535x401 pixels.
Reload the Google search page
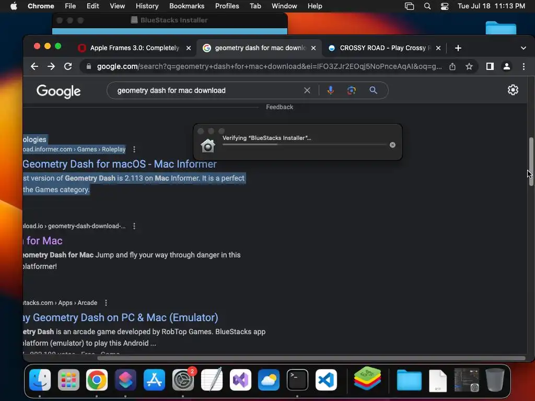pyautogui.click(x=68, y=66)
